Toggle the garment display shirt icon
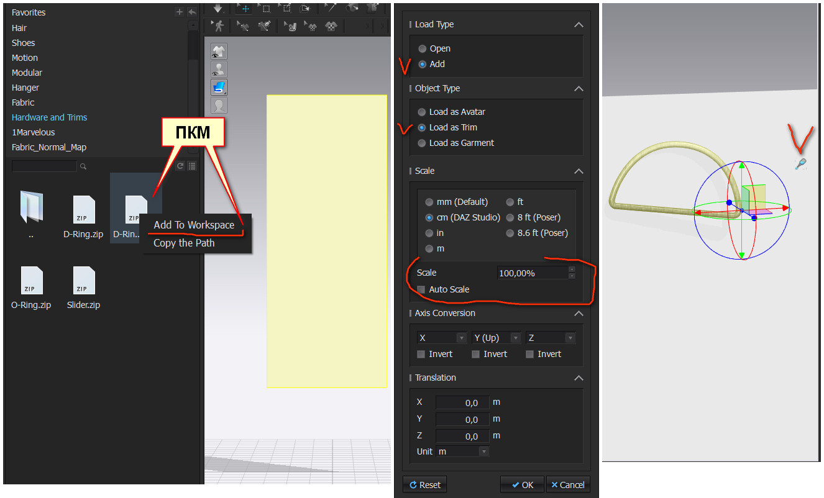824x498 pixels. tap(219, 52)
